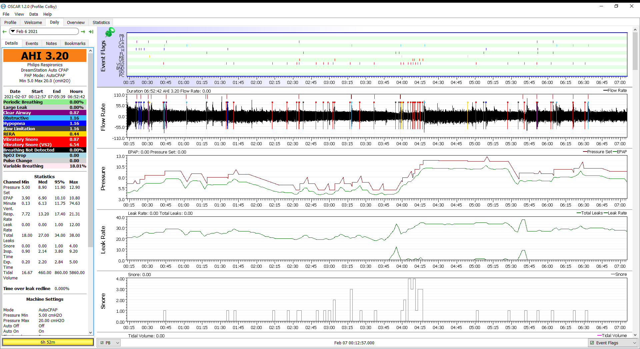Open the Help menu
640x349 pixels.
47,14
